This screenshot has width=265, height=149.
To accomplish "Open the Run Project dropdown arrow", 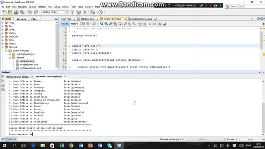I will pos(88,12).
